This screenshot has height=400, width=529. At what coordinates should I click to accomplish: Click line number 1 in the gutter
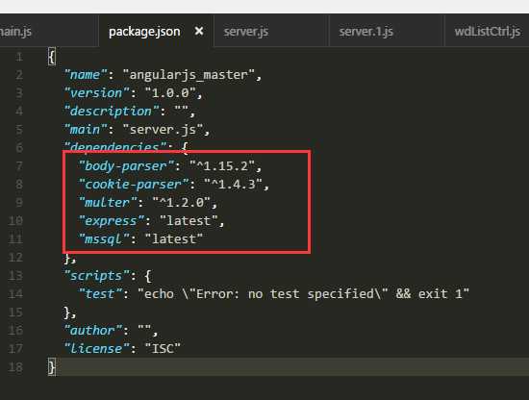point(19,57)
